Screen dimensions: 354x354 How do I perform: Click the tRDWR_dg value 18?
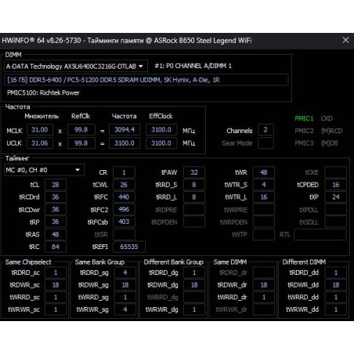coord(194,285)
